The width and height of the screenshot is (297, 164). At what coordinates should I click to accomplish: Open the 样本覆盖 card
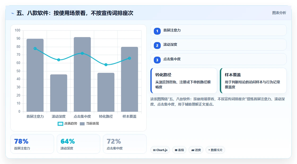point(253,81)
